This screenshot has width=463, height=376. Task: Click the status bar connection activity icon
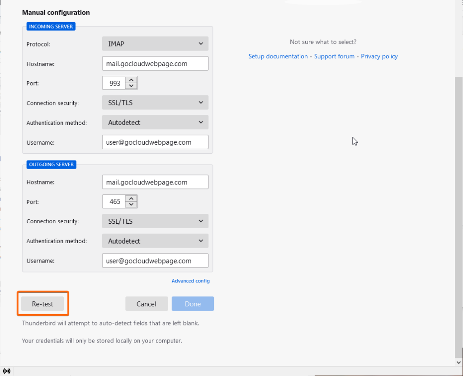pyautogui.click(x=6, y=371)
